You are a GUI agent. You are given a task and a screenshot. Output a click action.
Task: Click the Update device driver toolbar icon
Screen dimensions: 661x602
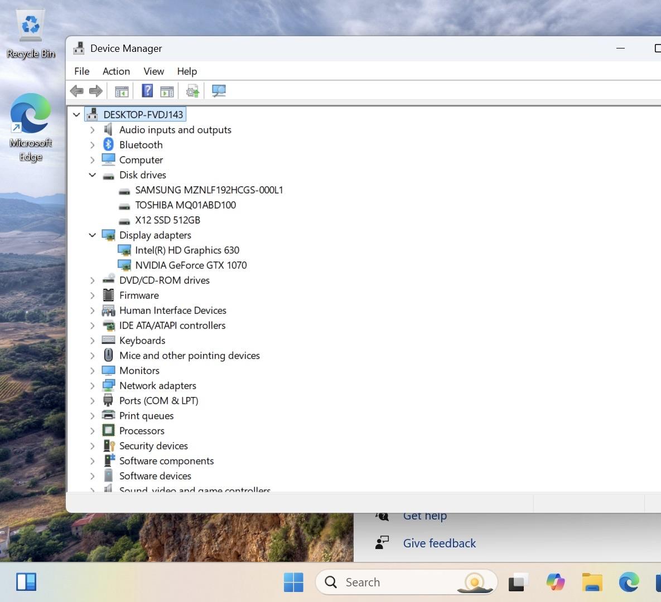point(192,91)
